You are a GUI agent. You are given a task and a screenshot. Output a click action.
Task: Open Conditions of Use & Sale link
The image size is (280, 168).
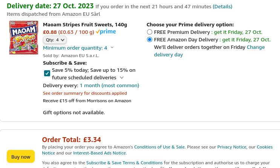pos(159,147)
